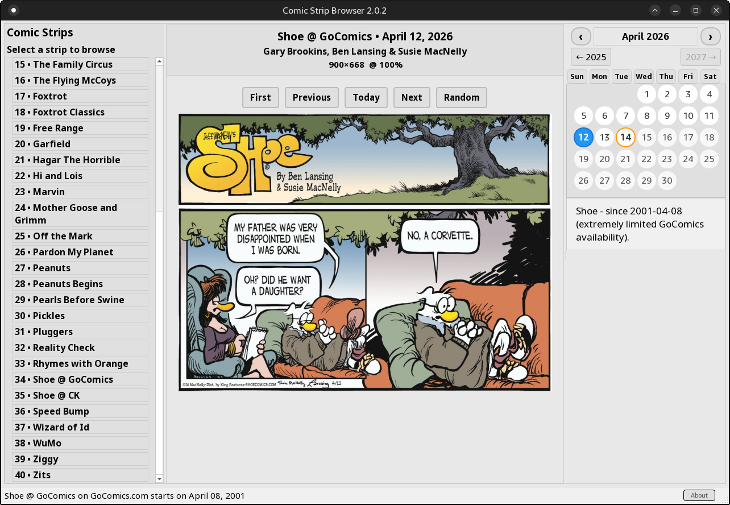730x505 pixels.
Task: Select strip 17 Foxtrot
Action: click(80, 96)
